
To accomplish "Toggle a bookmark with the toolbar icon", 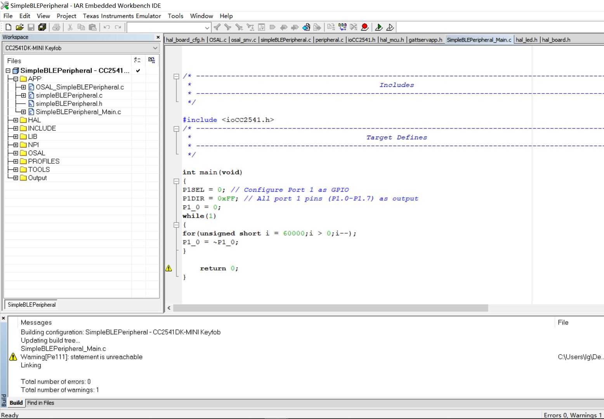I will (272, 27).
